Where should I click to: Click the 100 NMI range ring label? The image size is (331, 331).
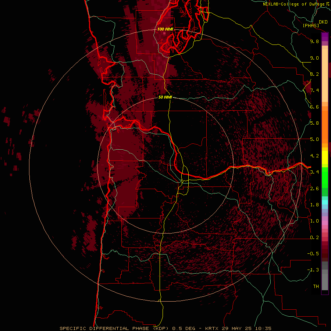(x=165, y=29)
